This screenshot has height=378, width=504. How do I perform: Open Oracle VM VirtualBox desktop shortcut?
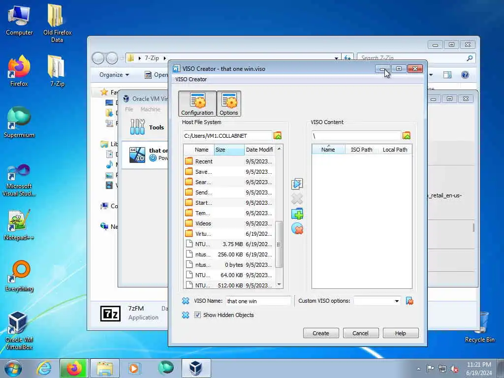pyautogui.click(x=19, y=331)
